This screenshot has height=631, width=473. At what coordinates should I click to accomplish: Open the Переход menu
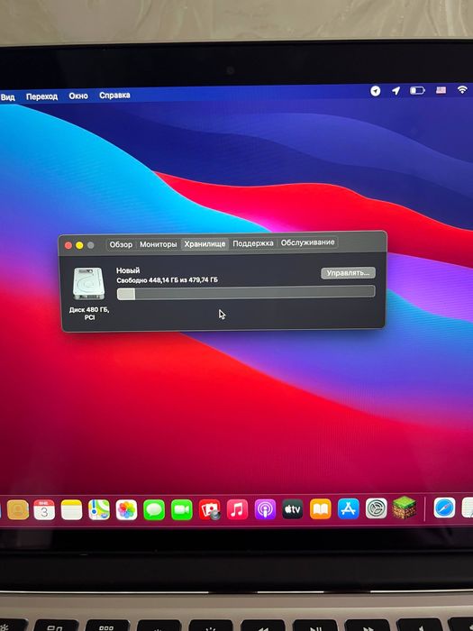[x=41, y=96]
